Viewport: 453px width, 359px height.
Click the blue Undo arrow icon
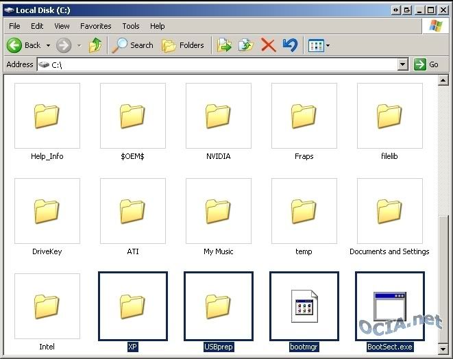pos(290,45)
